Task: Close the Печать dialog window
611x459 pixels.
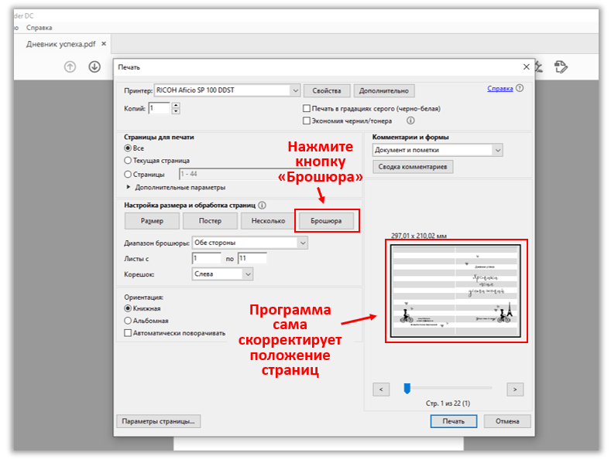Action: (526, 67)
